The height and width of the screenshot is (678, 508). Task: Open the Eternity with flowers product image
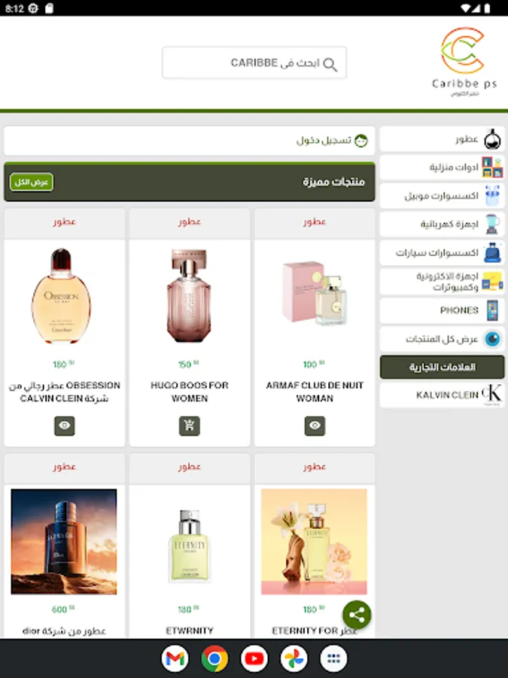(314, 542)
